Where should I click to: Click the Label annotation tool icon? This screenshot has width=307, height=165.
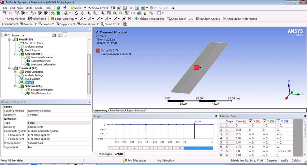[x=5, y=13]
